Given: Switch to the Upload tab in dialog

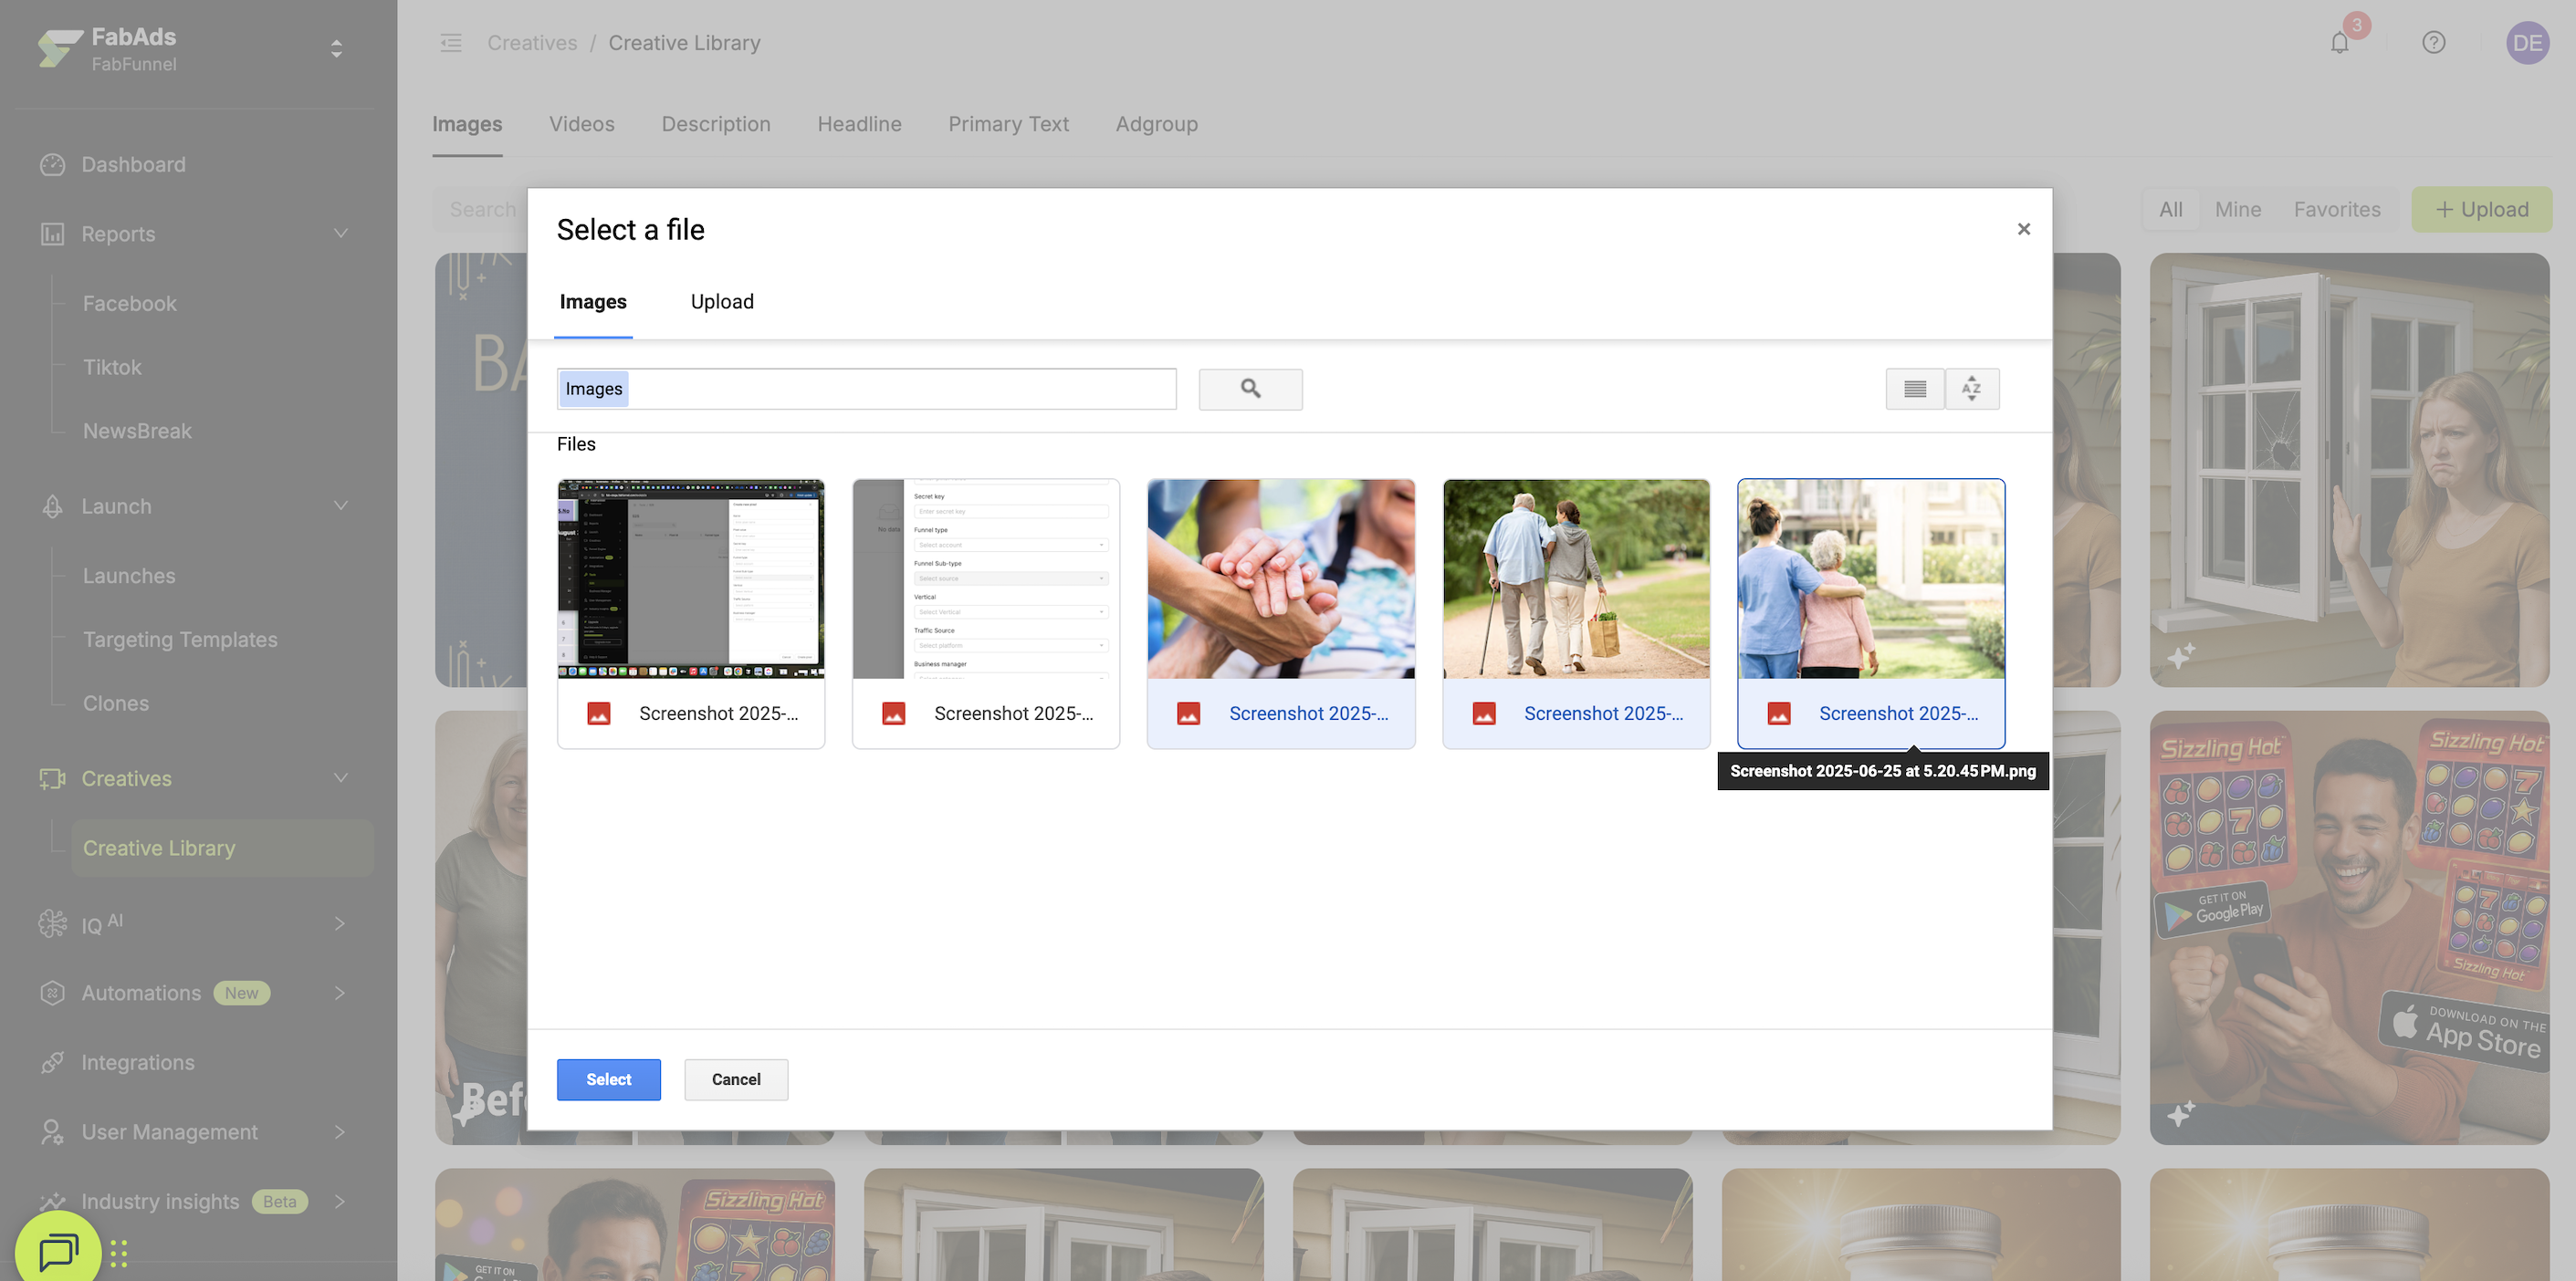Looking at the screenshot, I should (x=722, y=302).
